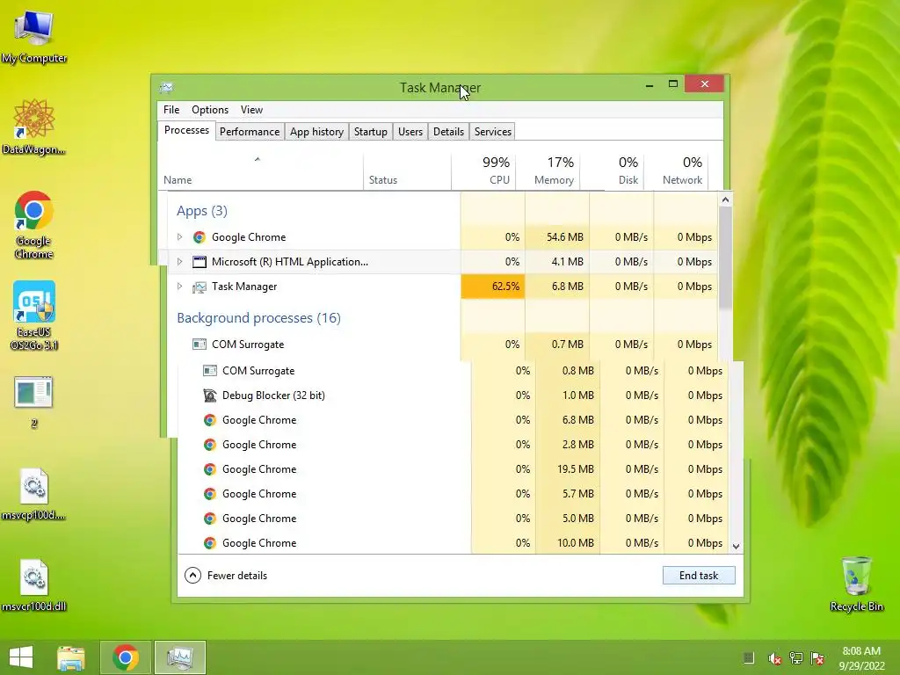Click Chrome icon in the 10.0 MB row

pos(210,543)
